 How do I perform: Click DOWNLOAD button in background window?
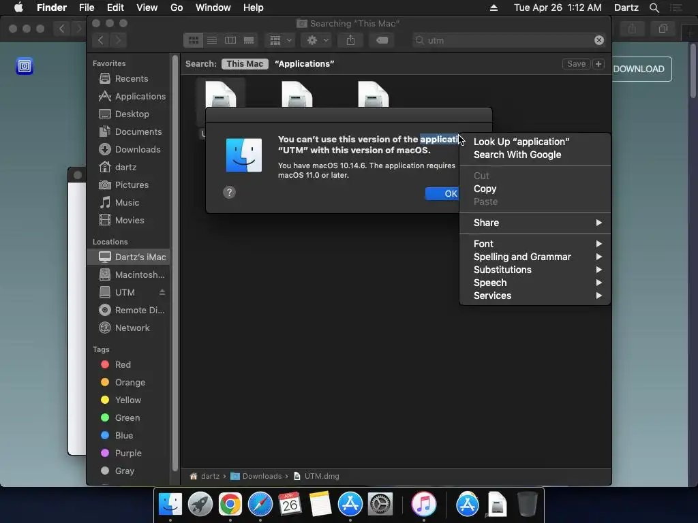[641, 69]
